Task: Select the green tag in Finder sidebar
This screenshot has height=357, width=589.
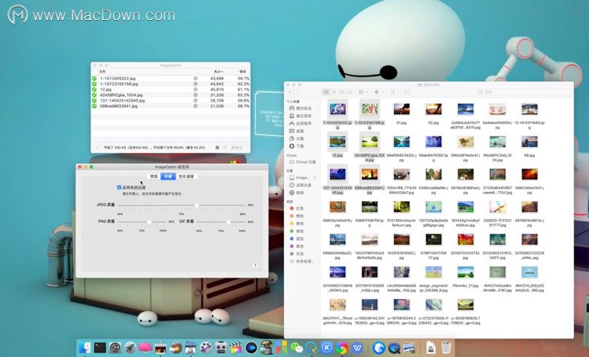Action: [297, 231]
